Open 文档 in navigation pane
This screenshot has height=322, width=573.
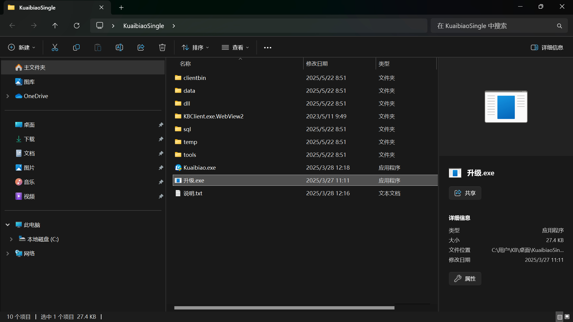83,153
